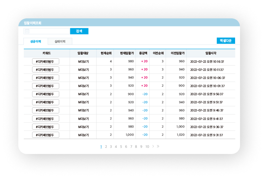This screenshot has width=264, height=178.
Task: Click -20 change in the 9:56:37 row
Action: [145, 94]
